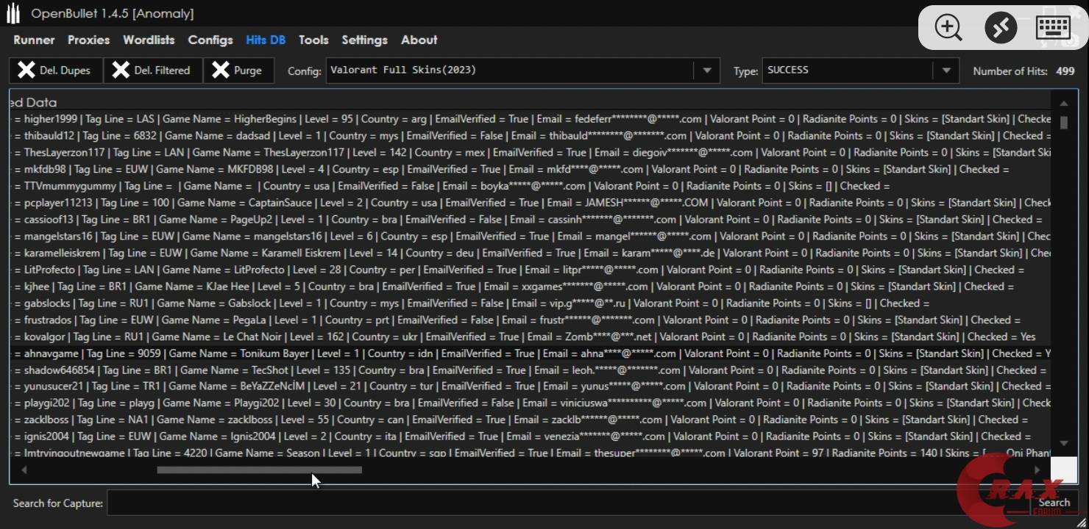Open the Settings tab

(364, 40)
